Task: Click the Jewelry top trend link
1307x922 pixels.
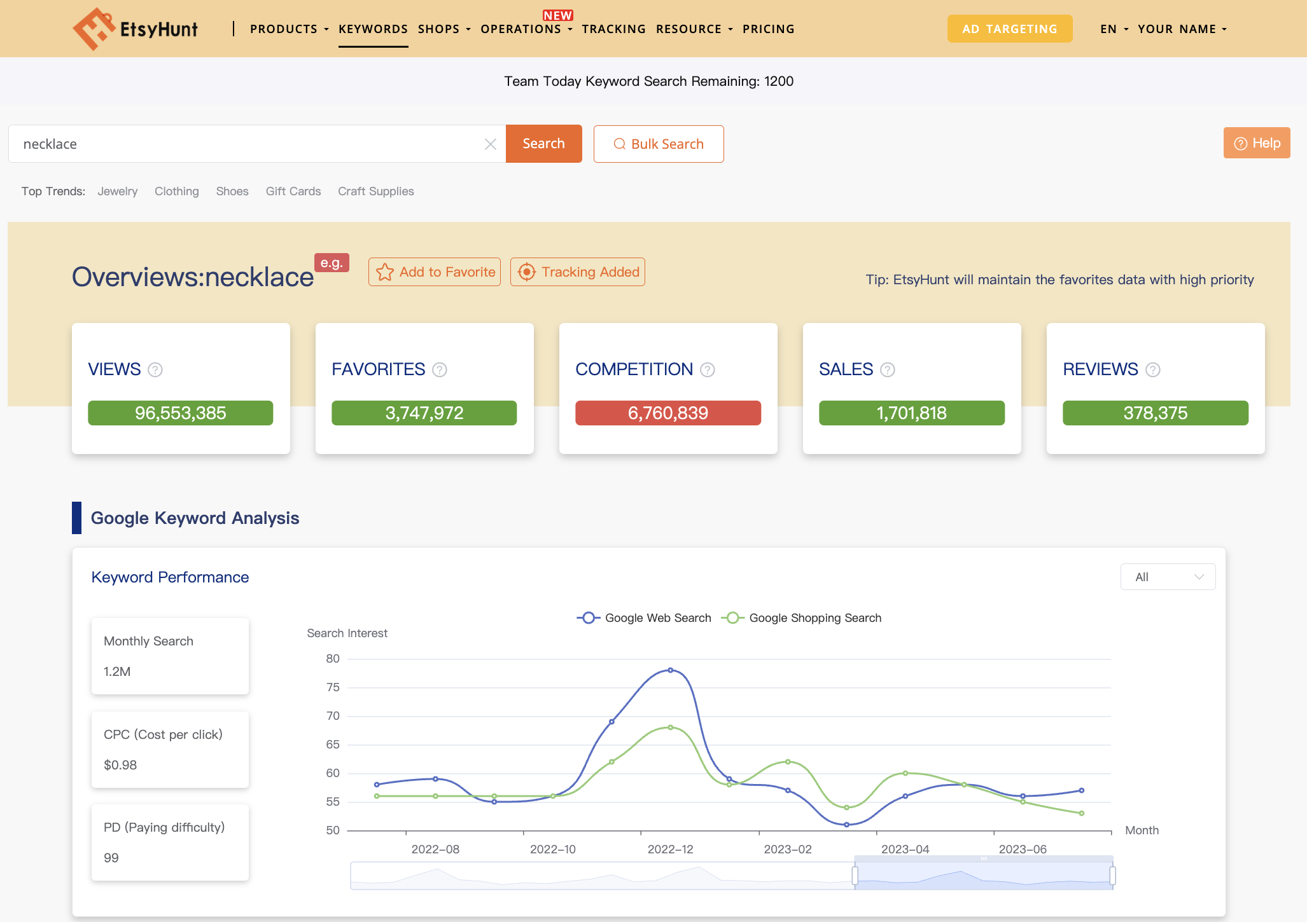Action: pyautogui.click(x=118, y=191)
